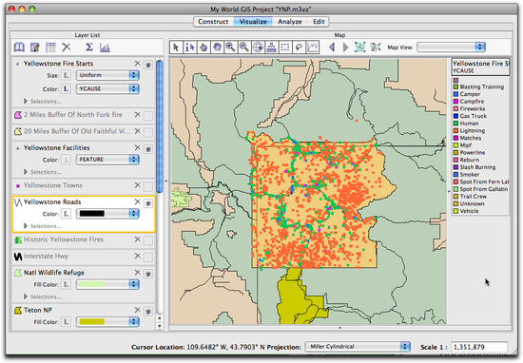This screenshot has height=363, width=523.
Task: Click the L button for Fire Starts Color
Action: point(66,89)
